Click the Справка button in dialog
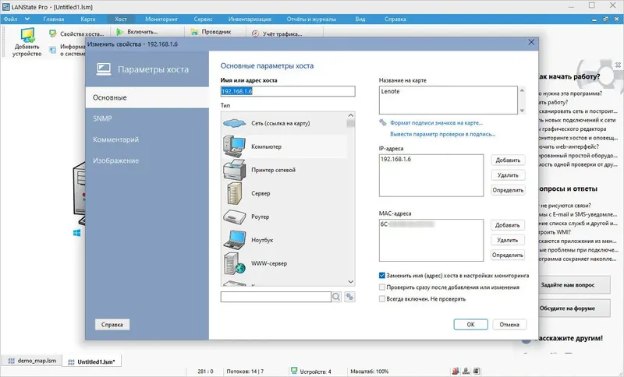This screenshot has width=624, height=377. coord(112,325)
